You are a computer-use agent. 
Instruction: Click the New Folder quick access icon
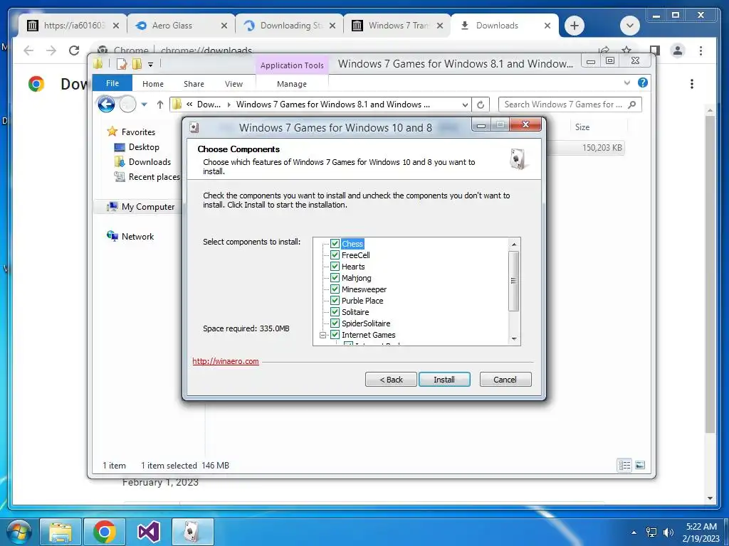point(137,63)
